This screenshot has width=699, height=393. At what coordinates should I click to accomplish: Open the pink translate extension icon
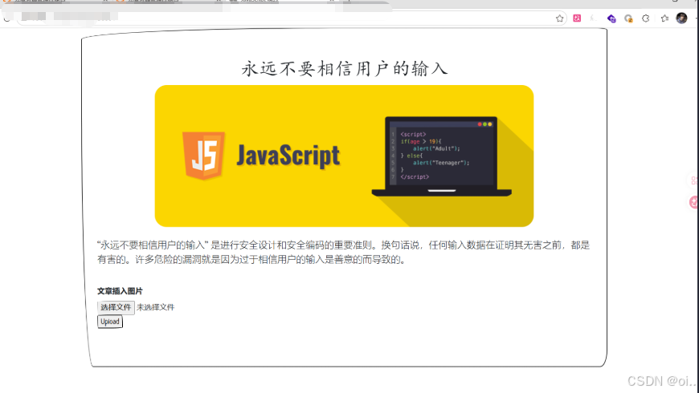577,18
